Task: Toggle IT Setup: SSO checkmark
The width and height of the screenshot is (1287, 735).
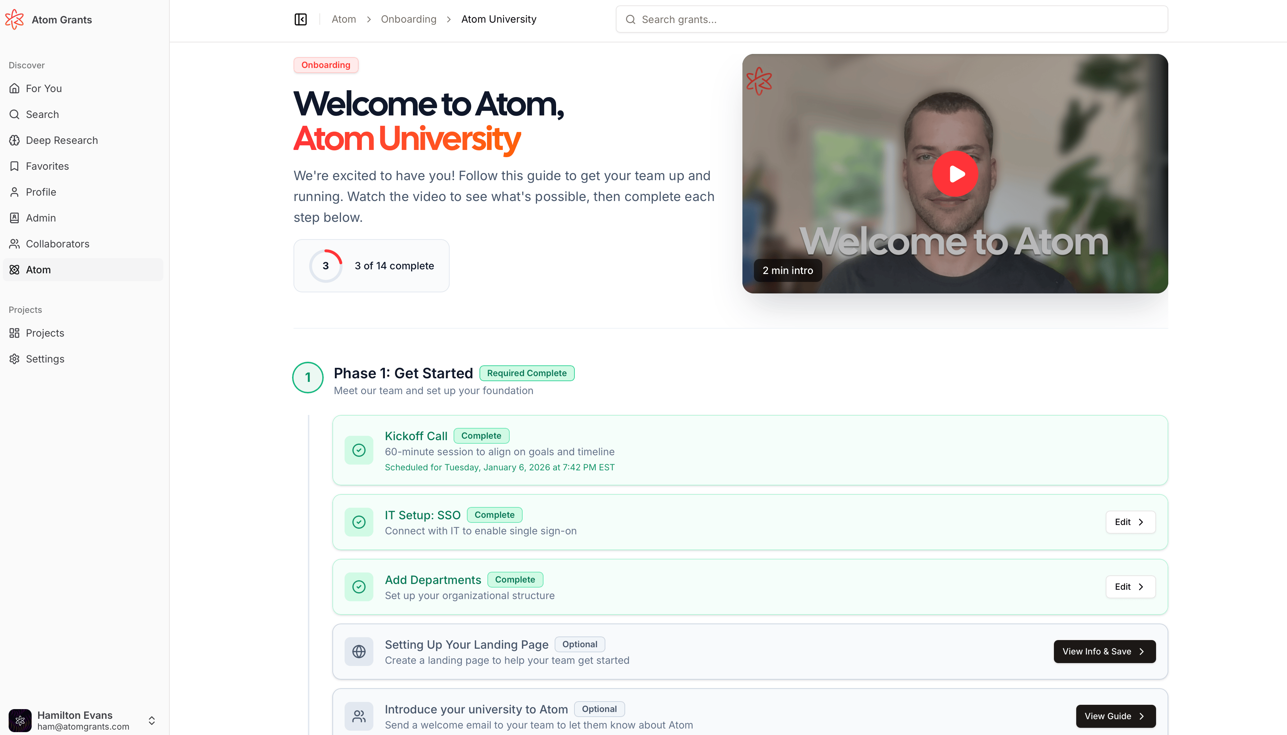Action: coord(359,522)
